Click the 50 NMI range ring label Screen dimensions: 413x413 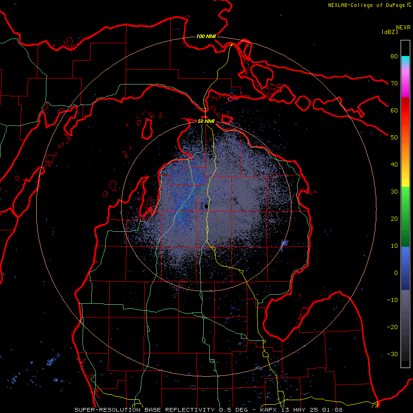(206, 121)
